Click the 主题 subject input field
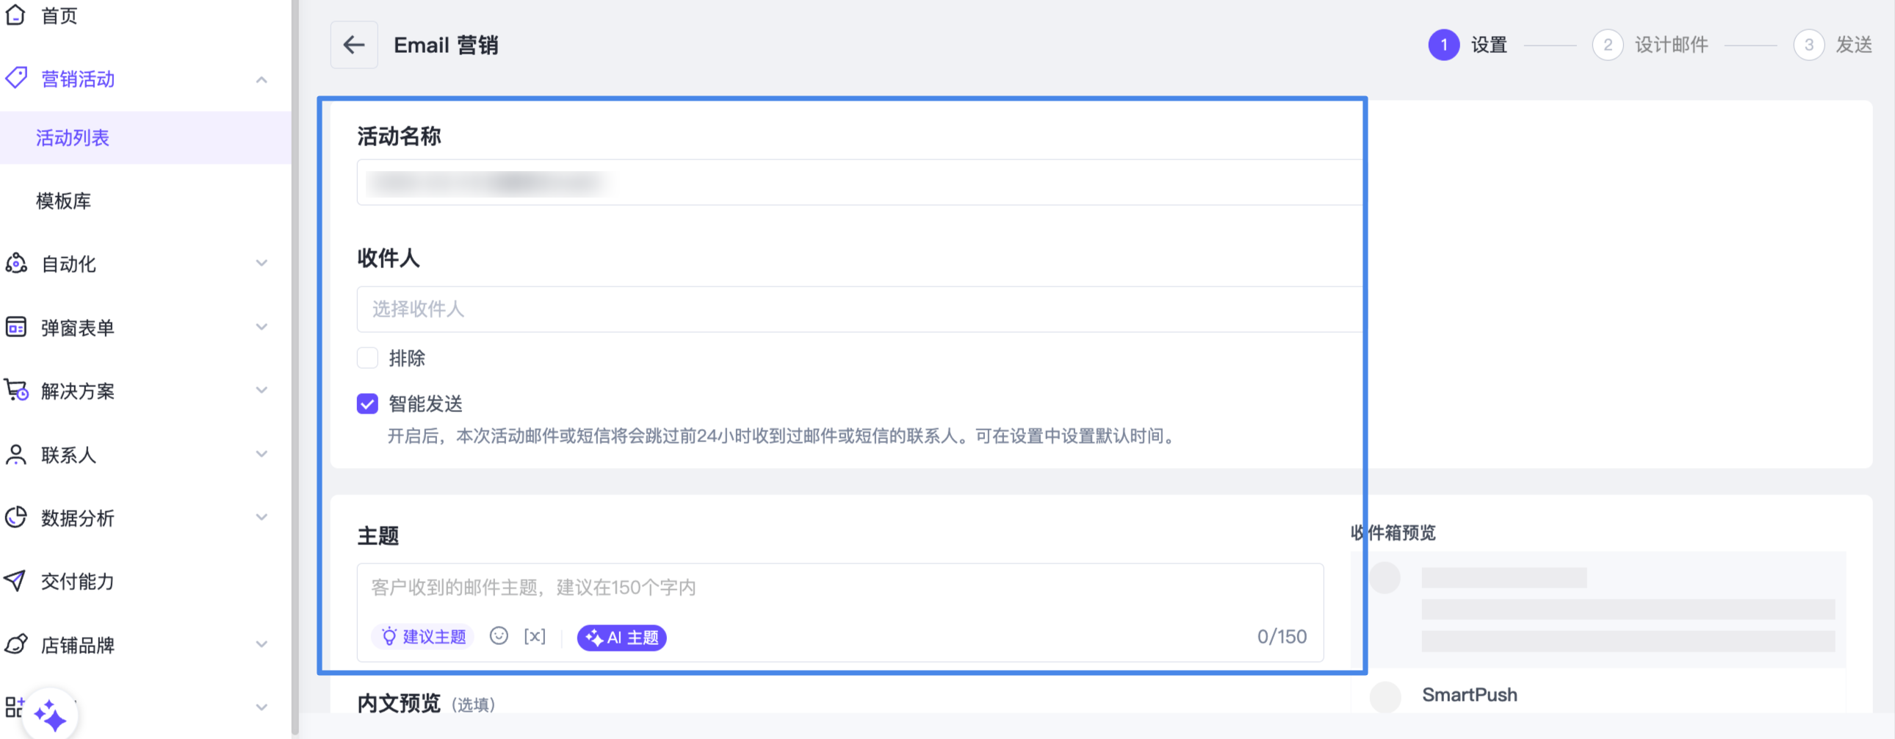The height and width of the screenshot is (739, 1895). tap(839, 588)
